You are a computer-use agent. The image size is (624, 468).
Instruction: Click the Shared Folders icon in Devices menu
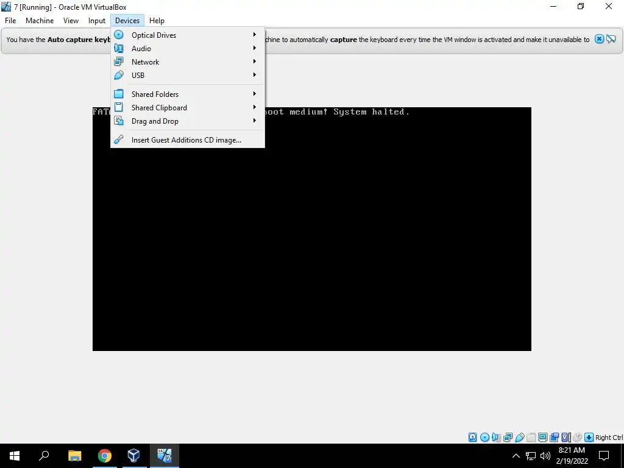119,94
